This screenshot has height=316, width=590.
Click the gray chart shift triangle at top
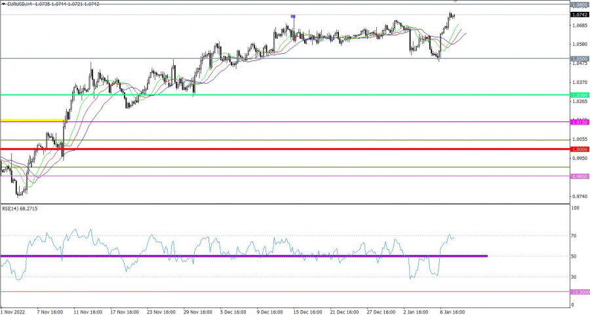click(455, 1)
